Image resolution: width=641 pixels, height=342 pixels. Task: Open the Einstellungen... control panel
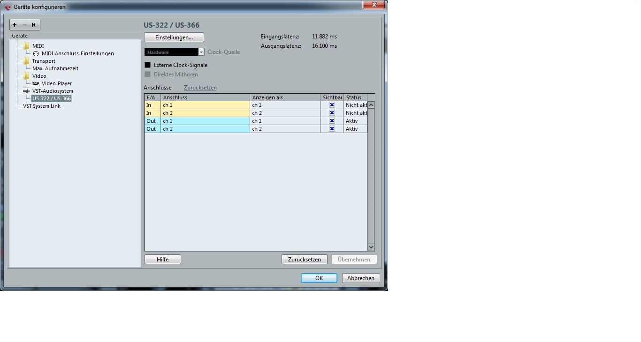[x=174, y=37]
